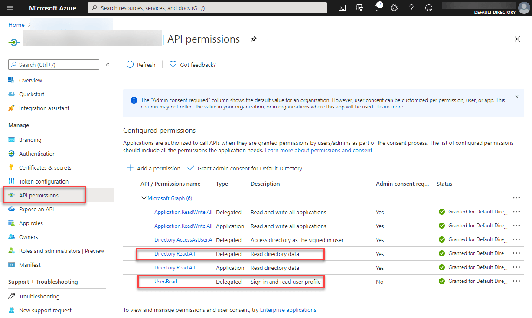Open the User.Read permission details
This screenshot has width=532, height=318.
[x=165, y=281]
